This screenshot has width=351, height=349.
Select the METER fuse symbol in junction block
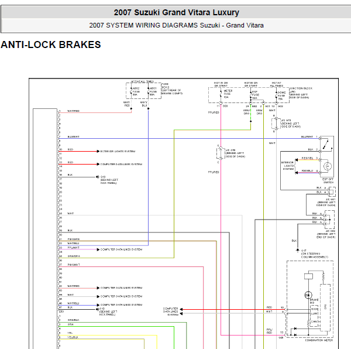(221, 94)
